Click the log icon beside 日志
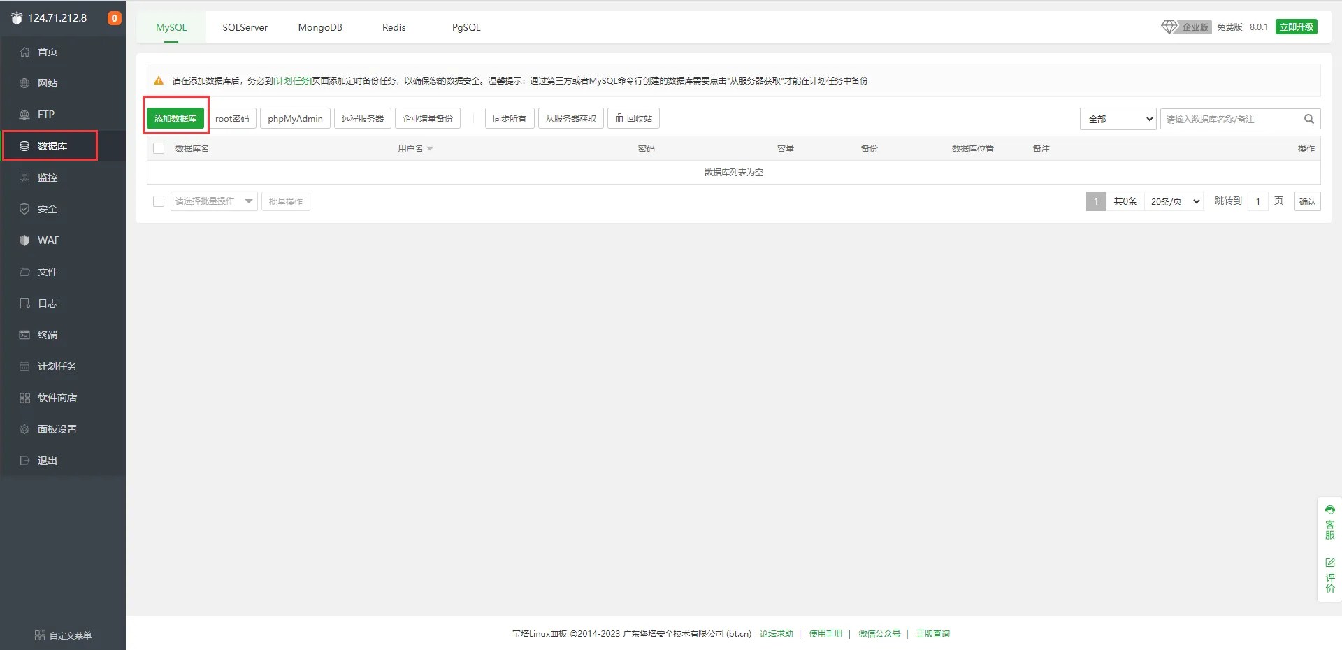Screen dimensions: 1342x650 coord(24,303)
